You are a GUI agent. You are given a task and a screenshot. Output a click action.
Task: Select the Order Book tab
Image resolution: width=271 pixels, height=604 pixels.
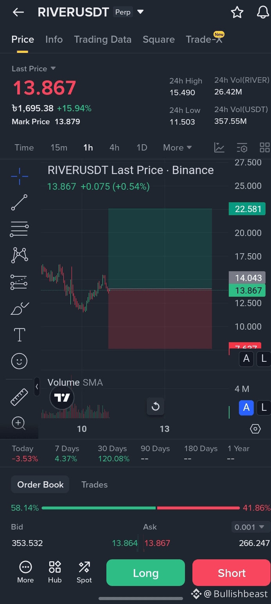tap(40, 484)
